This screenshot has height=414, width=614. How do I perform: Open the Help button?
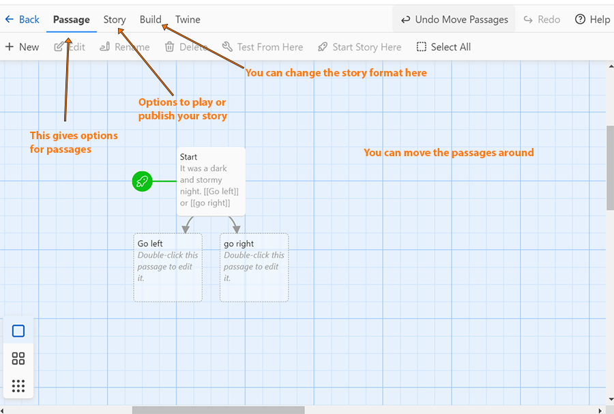pyautogui.click(x=592, y=19)
